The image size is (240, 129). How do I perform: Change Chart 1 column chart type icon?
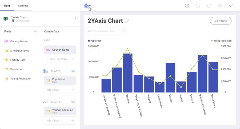click(x=46, y=71)
